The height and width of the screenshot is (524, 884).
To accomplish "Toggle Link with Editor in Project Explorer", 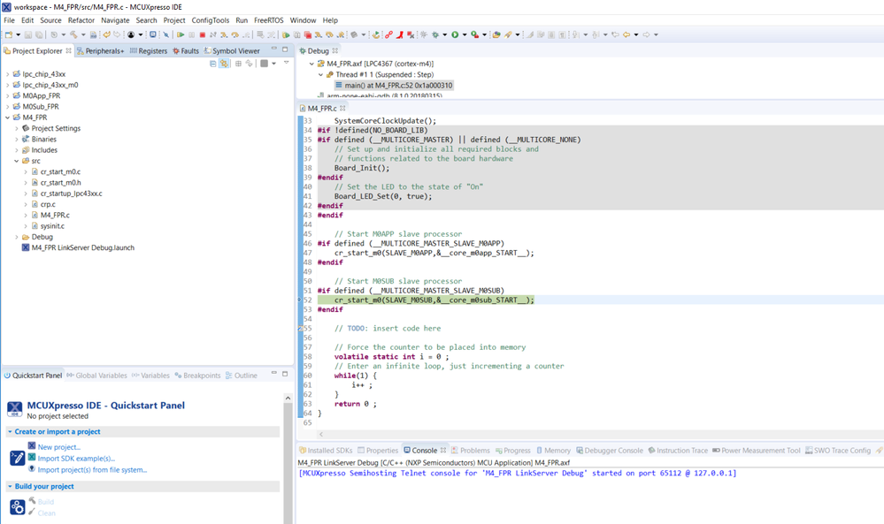I will click(224, 64).
